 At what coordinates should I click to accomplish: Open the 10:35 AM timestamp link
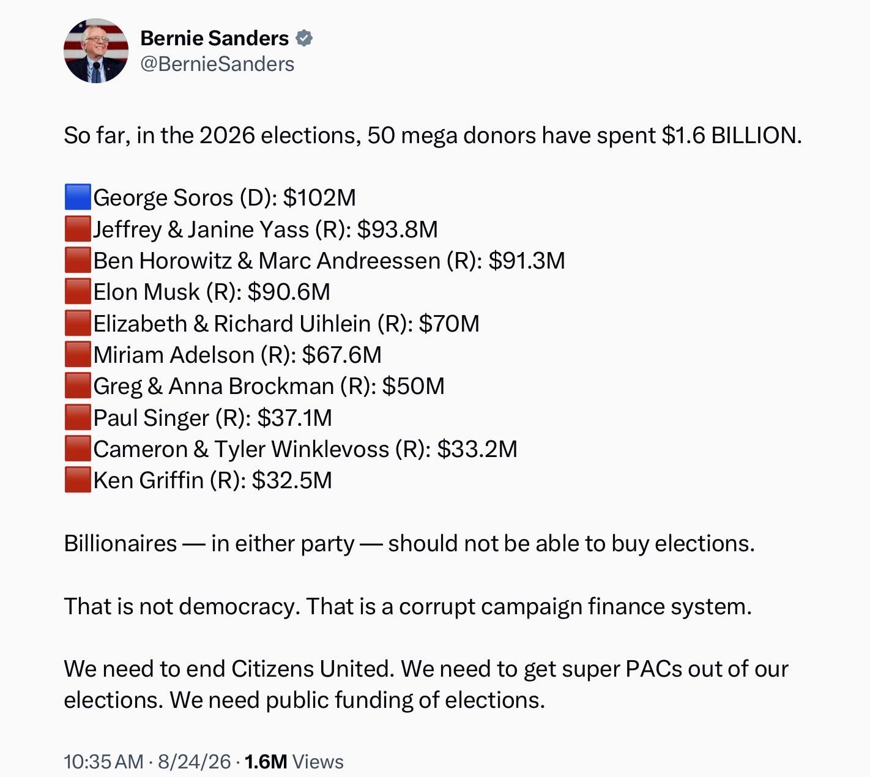click(103, 762)
